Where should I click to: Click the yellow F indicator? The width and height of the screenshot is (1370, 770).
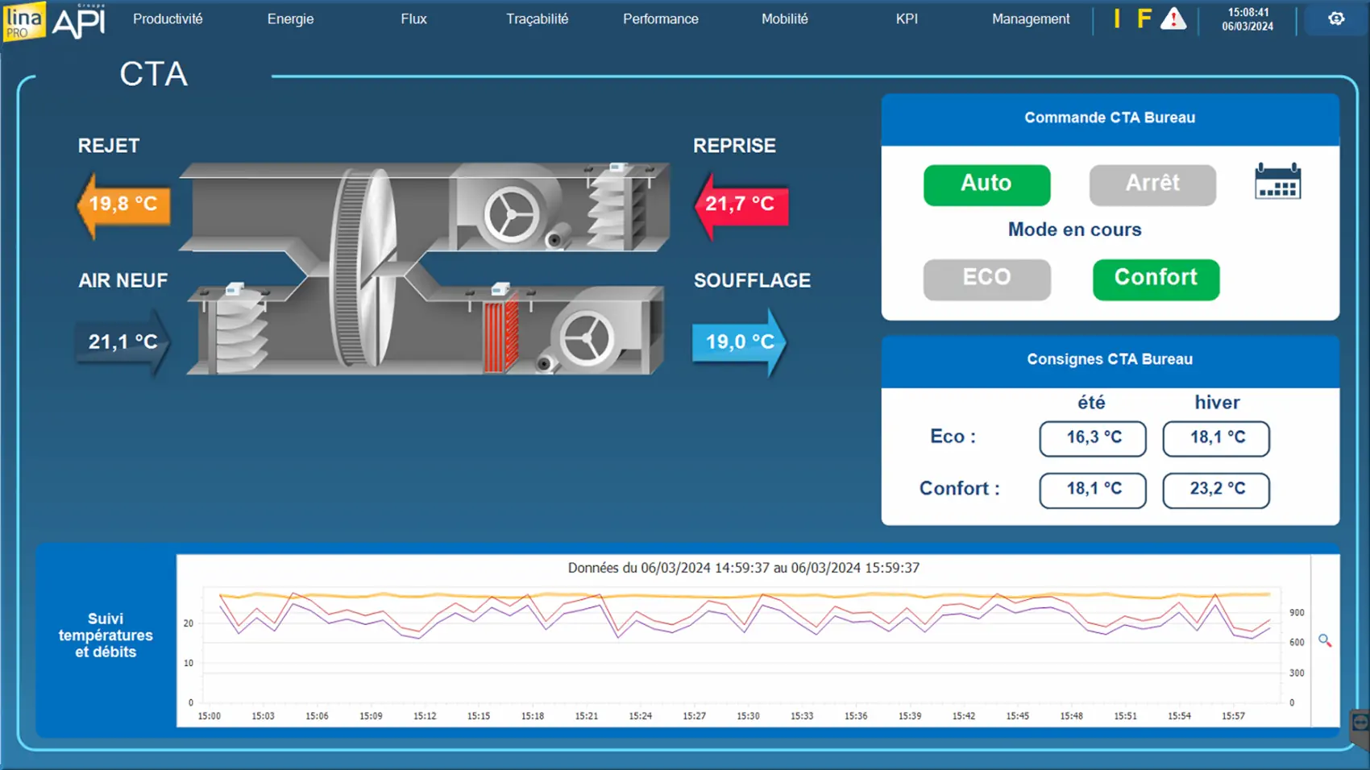[x=1144, y=19]
